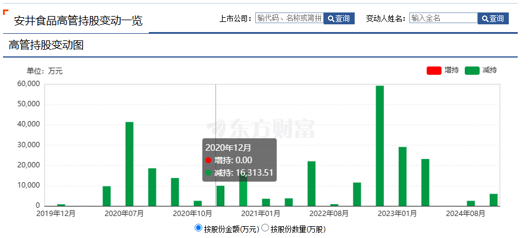This screenshot has width=532, height=238.
Task: Click the 变动人姓名 input field
Action: 443,18
